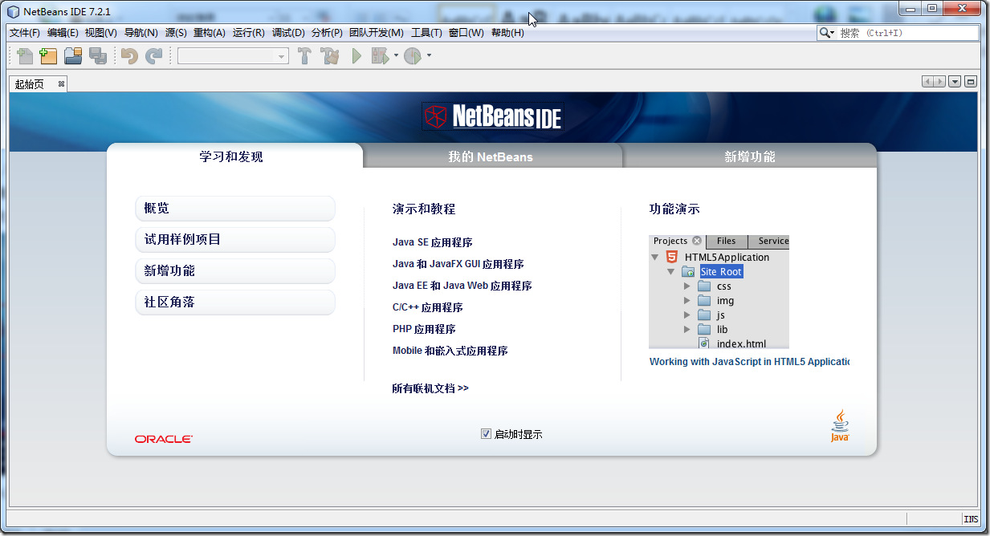Click the 概览 button
Screen dimensions: 990x536
[235, 209]
